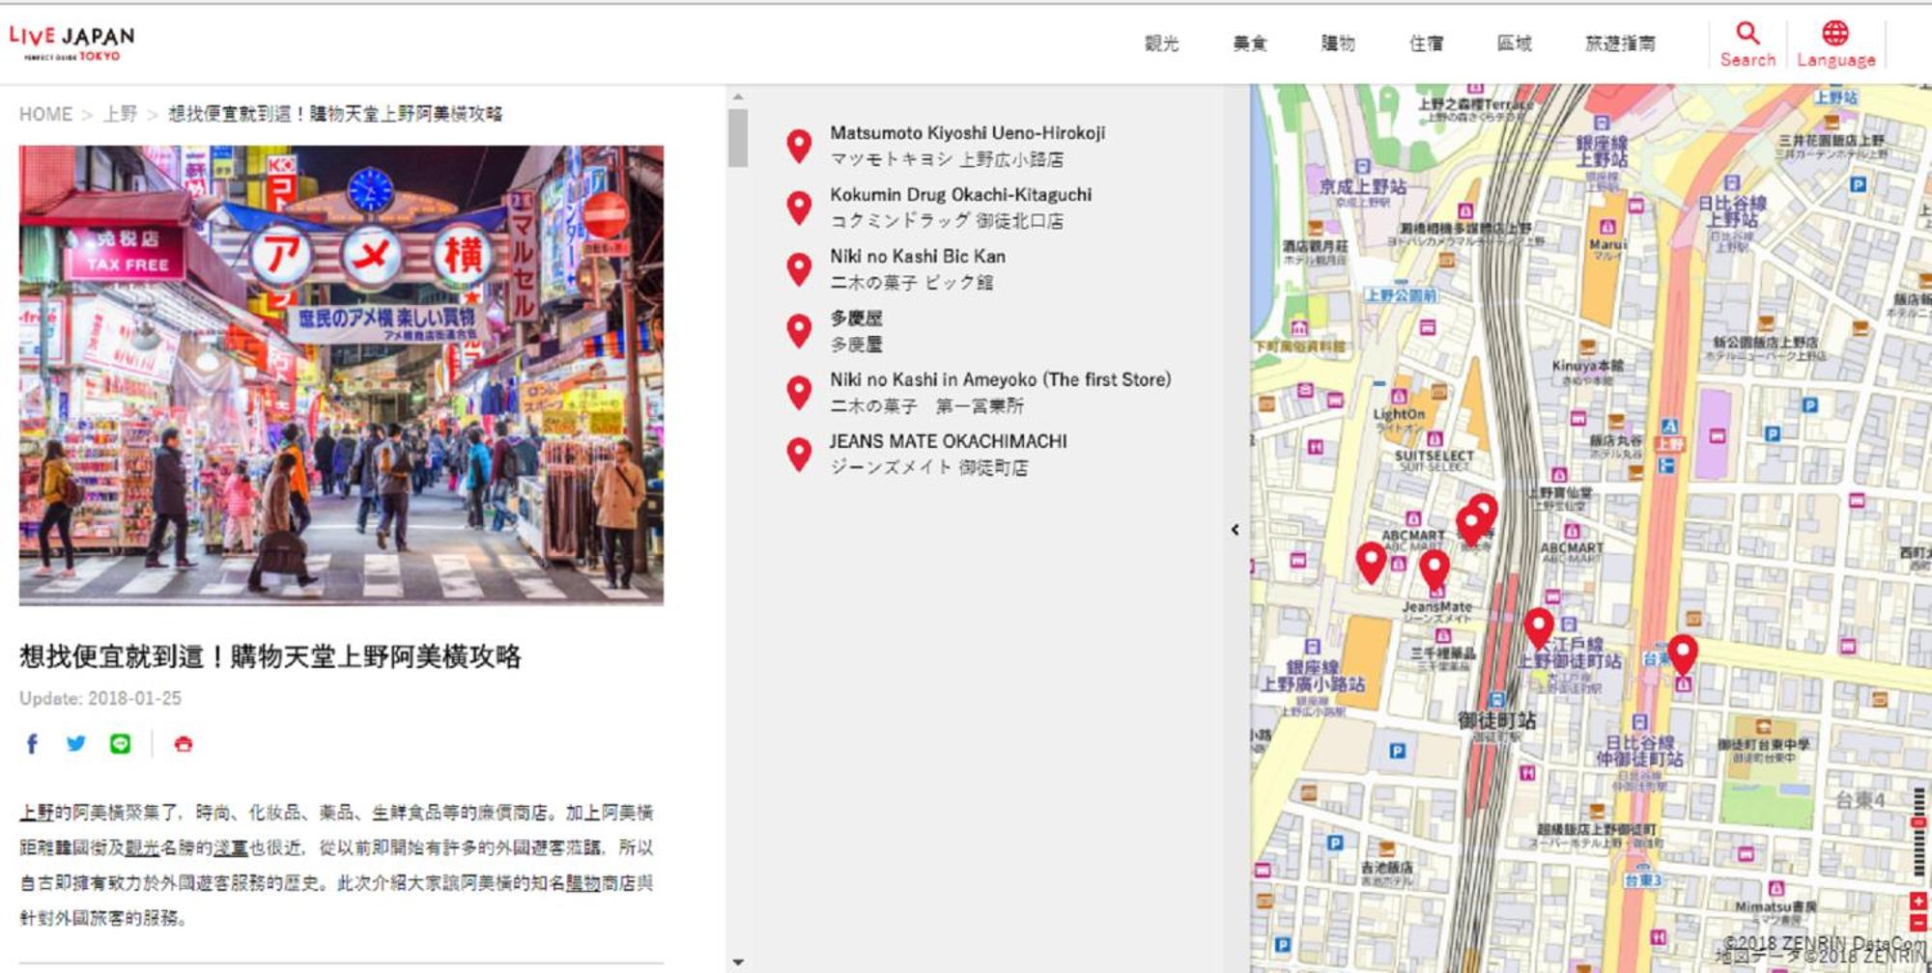Click 二木の菓子 ビック館 subtitle
Viewport: 1932px width, 973px height.
912,283
